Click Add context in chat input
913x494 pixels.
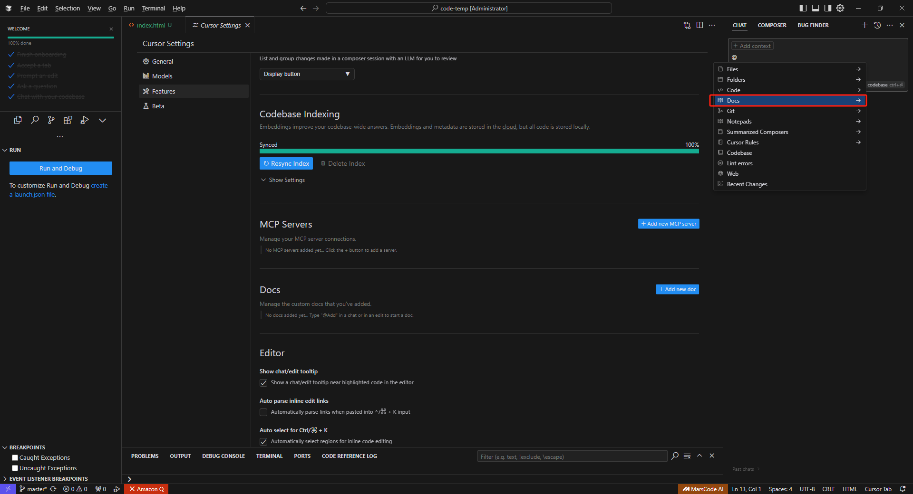(x=752, y=46)
